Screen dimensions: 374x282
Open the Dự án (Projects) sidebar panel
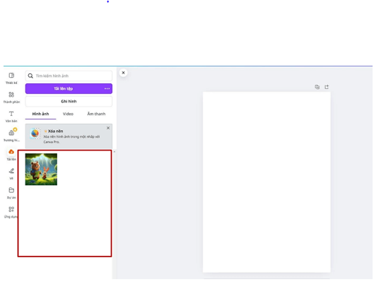[x=11, y=193]
